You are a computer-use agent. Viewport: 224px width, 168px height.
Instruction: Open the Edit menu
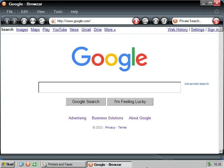[x=24, y=11]
